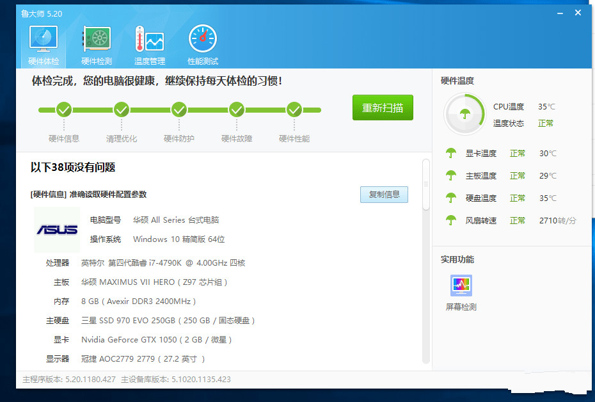The width and height of the screenshot is (595, 402).
Task: Click the 硬盘温度 35℃ value
Action: pyautogui.click(x=548, y=198)
